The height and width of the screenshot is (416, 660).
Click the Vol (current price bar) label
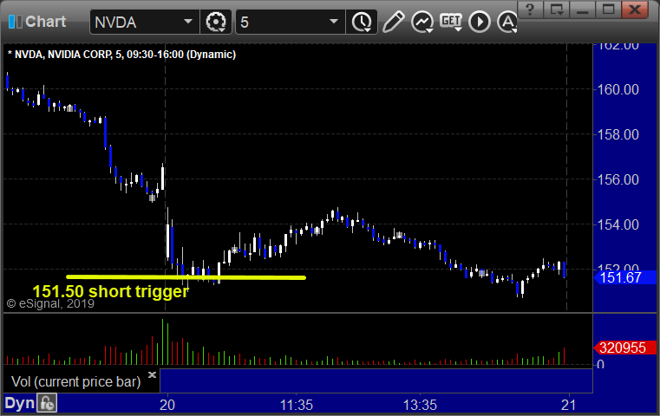75,381
